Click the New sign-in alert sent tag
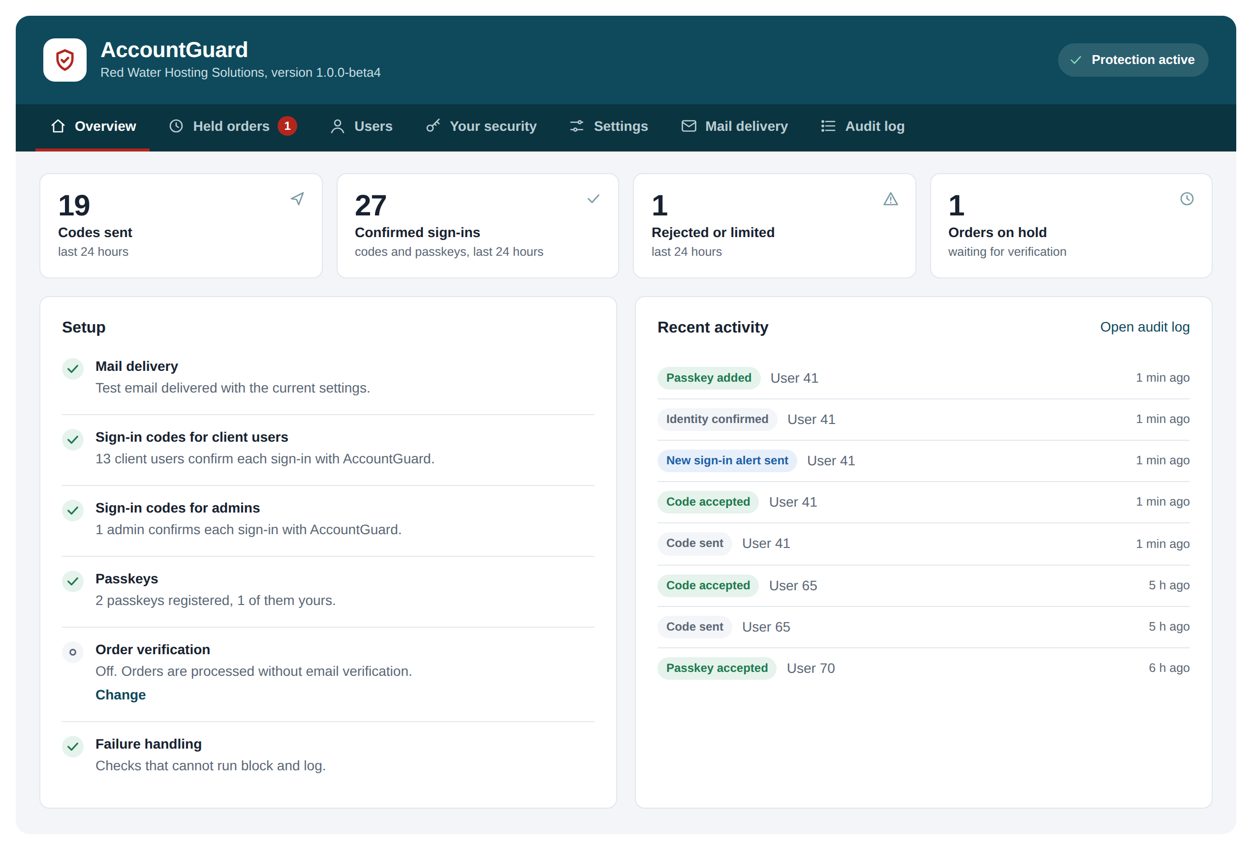Screen dimensions: 1252x847 coord(727,460)
